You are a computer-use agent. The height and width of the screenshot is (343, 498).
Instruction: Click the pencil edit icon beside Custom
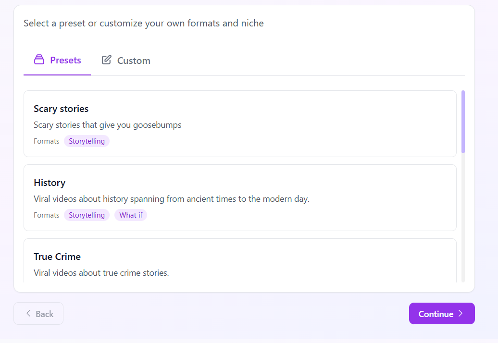(106, 60)
